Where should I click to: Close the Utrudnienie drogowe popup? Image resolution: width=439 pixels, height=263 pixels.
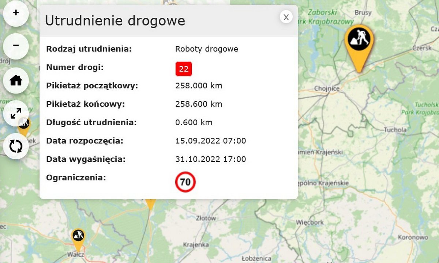pos(286,17)
